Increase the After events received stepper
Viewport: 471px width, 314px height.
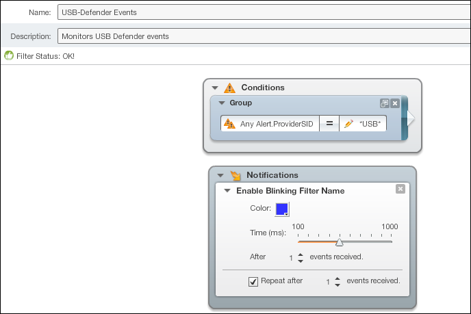(x=301, y=254)
